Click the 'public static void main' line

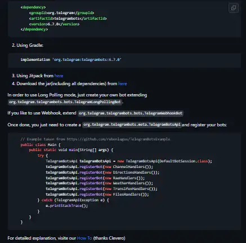pos(71,150)
